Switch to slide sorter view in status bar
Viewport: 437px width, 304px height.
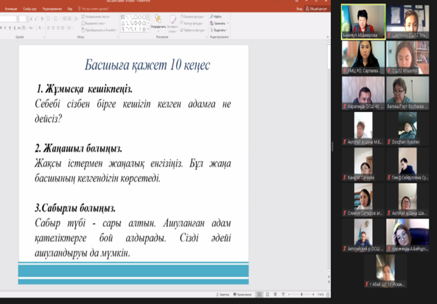coord(267,295)
